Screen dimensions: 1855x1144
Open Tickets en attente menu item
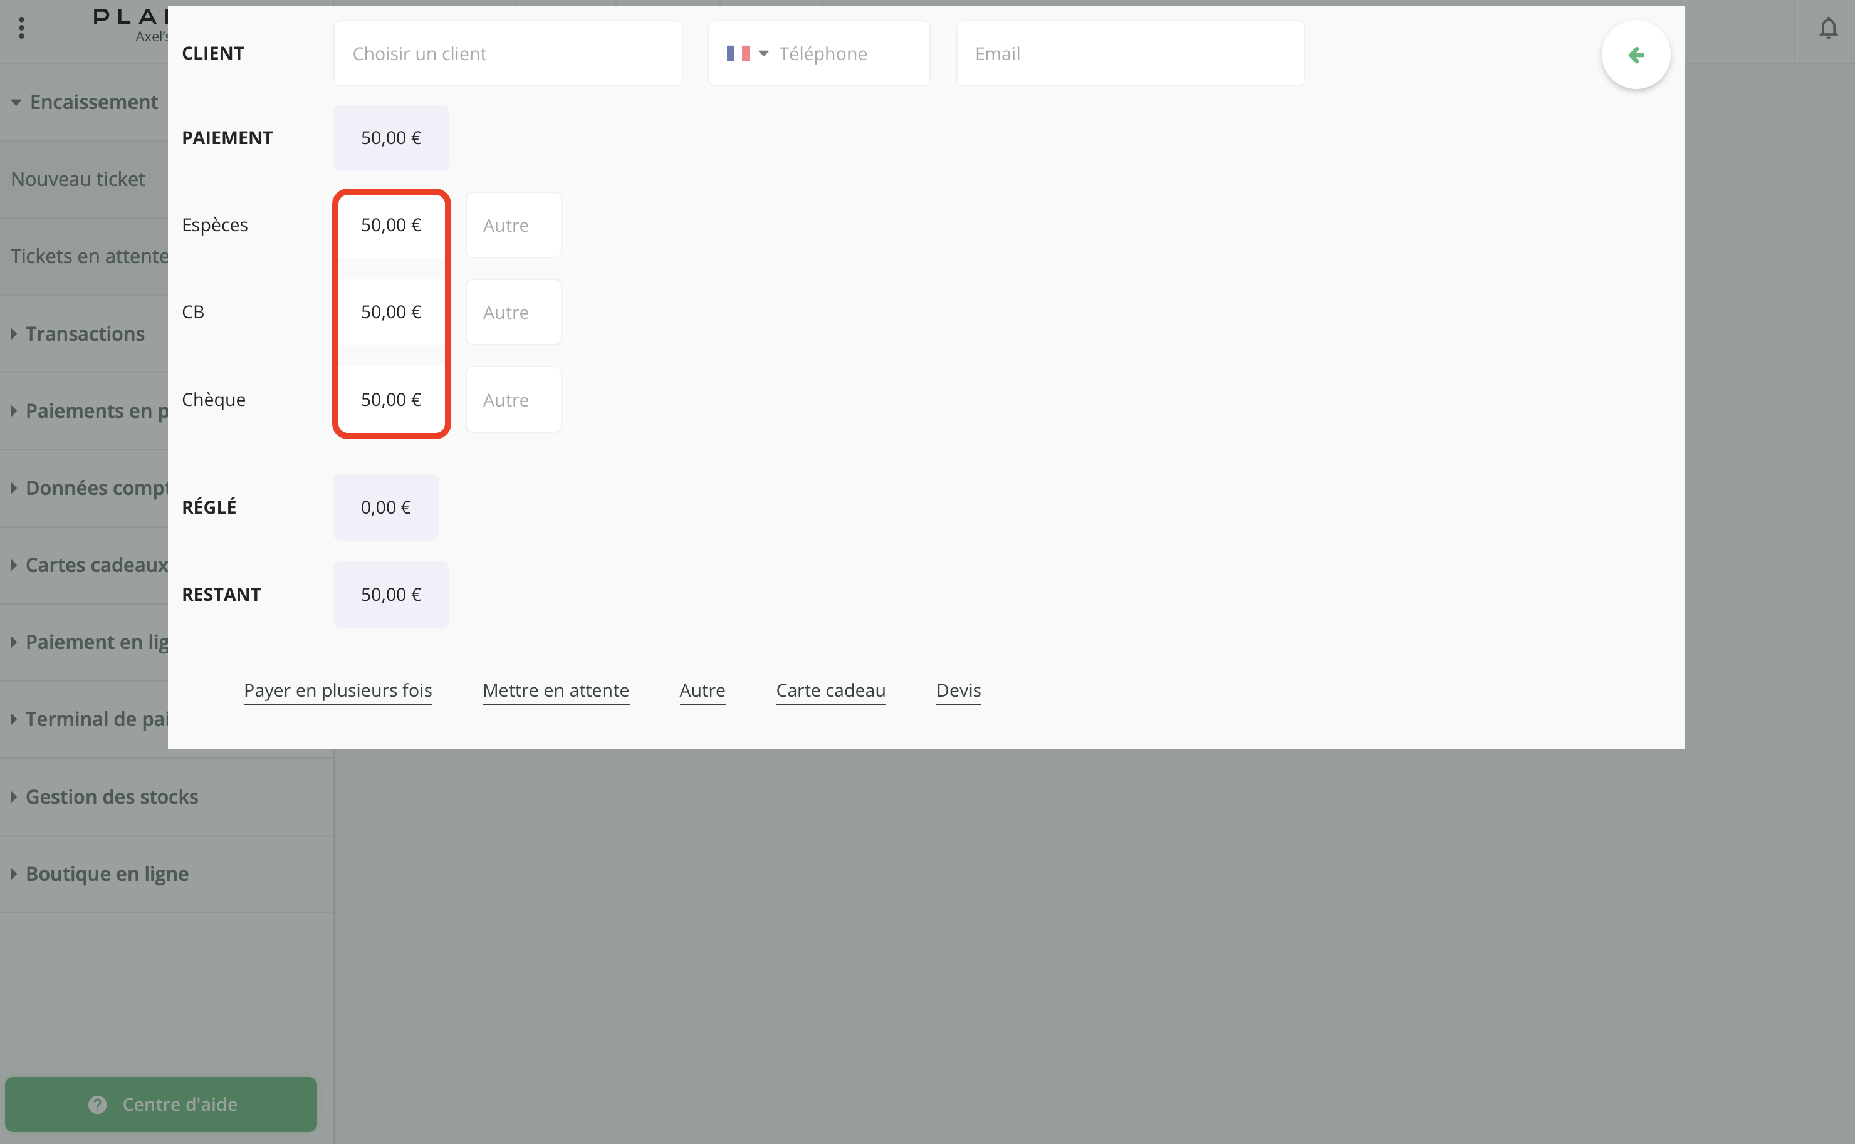coord(87,256)
